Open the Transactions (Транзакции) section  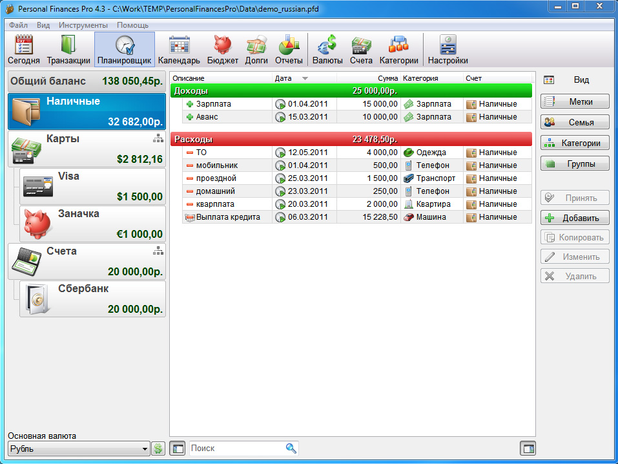click(68, 50)
